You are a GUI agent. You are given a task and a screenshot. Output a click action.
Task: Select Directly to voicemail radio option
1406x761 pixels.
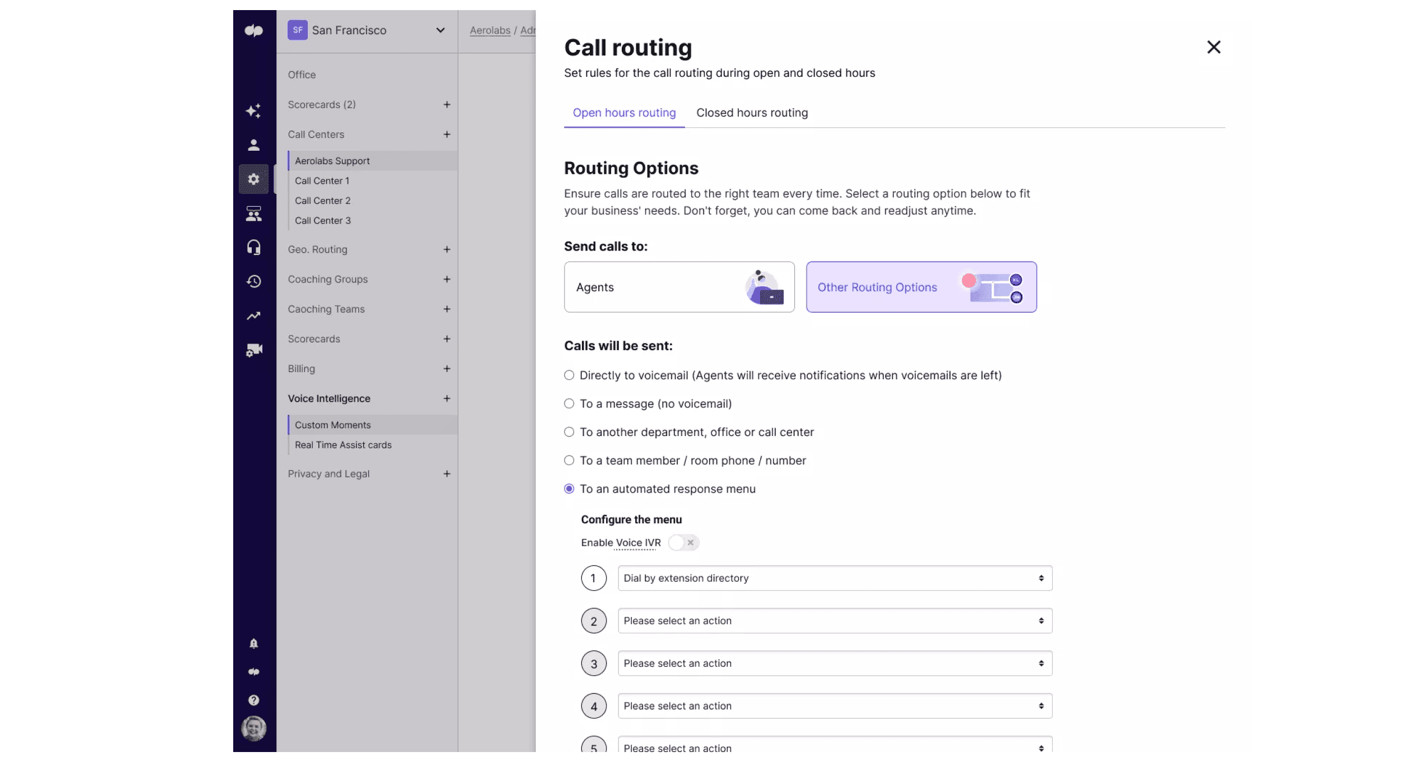point(569,375)
